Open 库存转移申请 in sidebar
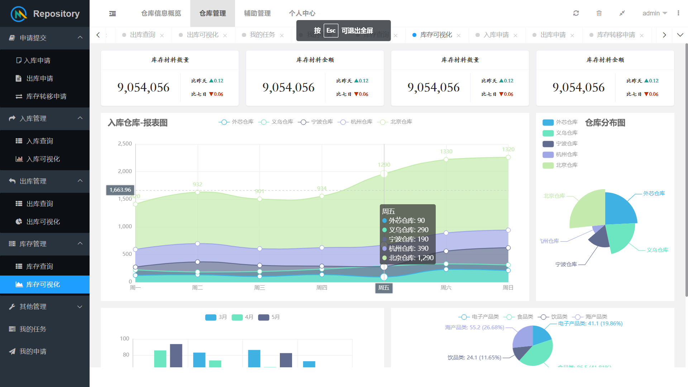The height and width of the screenshot is (387, 688). pyautogui.click(x=46, y=96)
